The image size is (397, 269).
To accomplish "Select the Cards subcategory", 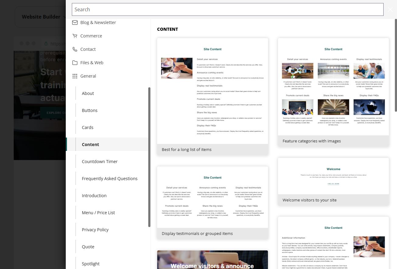I will (107, 128).
